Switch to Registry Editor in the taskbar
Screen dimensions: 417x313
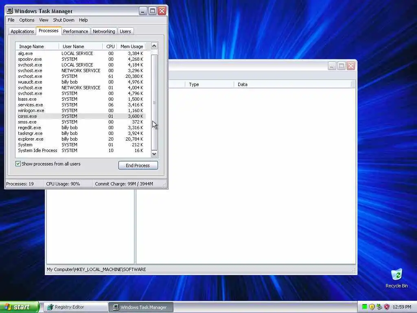pyautogui.click(x=75, y=307)
